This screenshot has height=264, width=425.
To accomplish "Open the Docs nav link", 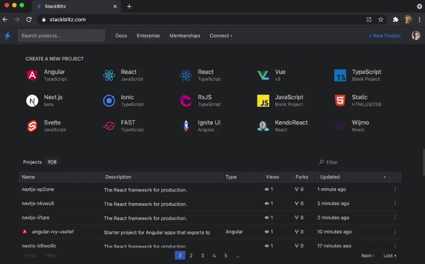I will click(x=121, y=36).
